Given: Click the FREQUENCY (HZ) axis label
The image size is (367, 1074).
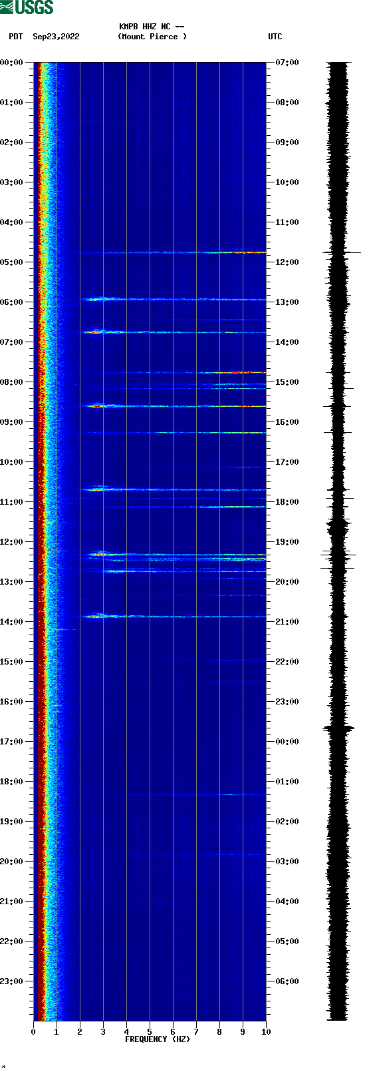Looking at the screenshot, I should pyautogui.click(x=158, y=1039).
